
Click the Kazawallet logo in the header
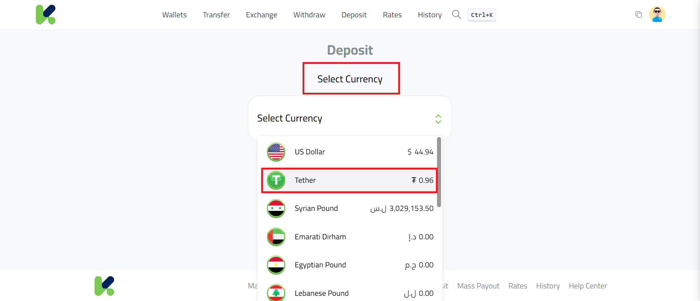click(x=46, y=14)
